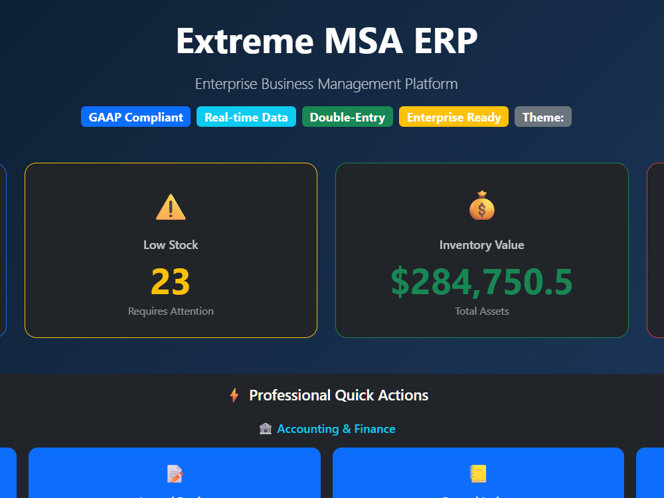Viewport: 664px width, 498px height.
Task: Click the Total Assets caption
Action: [x=482, y=311]
